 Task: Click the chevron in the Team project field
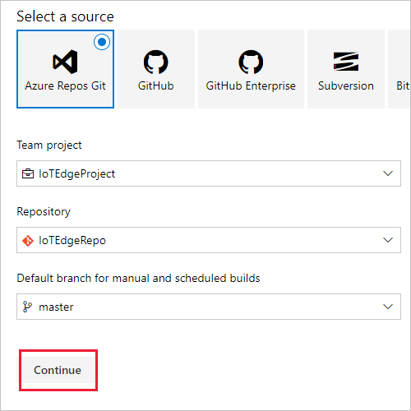pyautogui.click(x=388, y=173)
